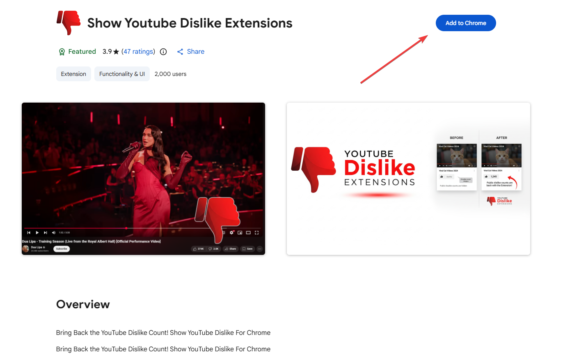
Task: Open the player settings gear menu
Action: pos(231,232)
